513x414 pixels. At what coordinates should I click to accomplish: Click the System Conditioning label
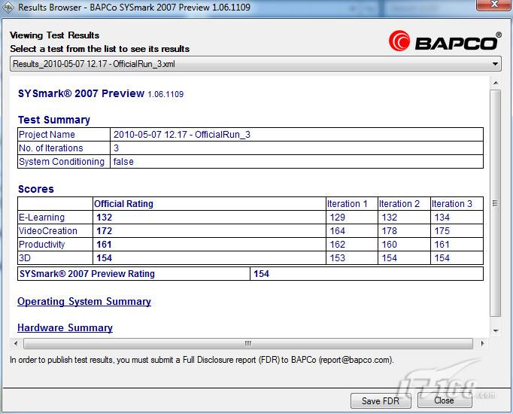point(62,162)
